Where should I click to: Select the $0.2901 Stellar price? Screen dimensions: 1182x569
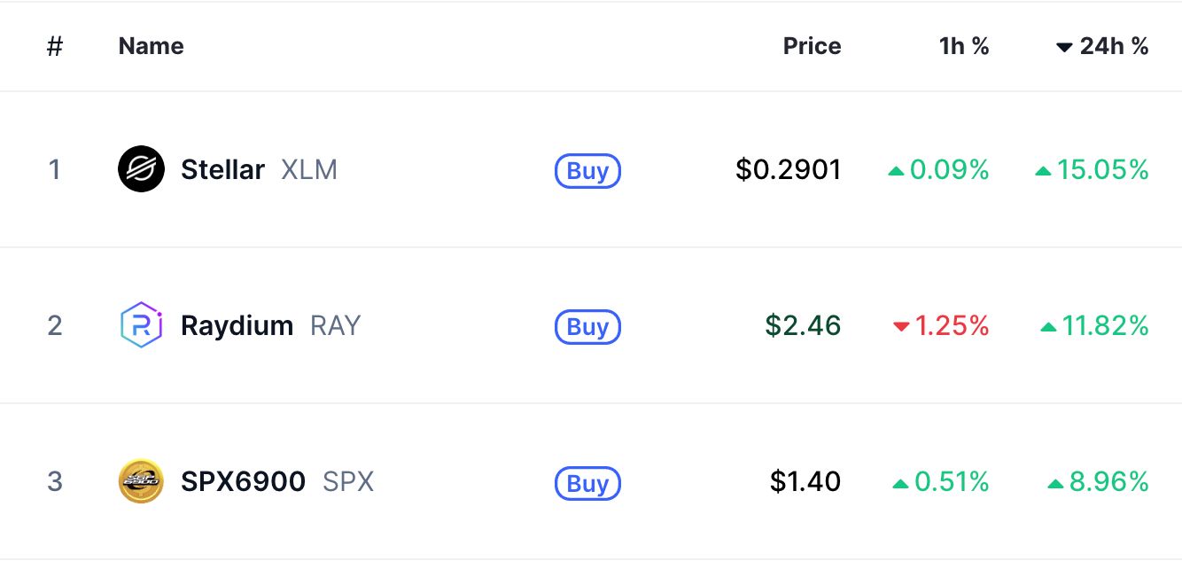pyautogui.click(x=789, y=169)
